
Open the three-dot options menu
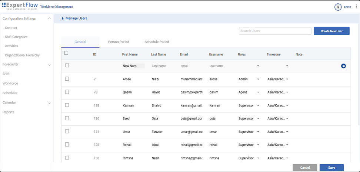(x=356, y=7)
